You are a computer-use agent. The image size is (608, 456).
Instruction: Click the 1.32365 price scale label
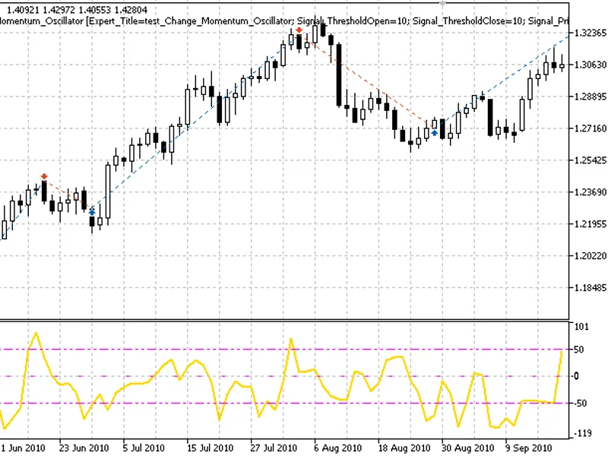point(590,33)
